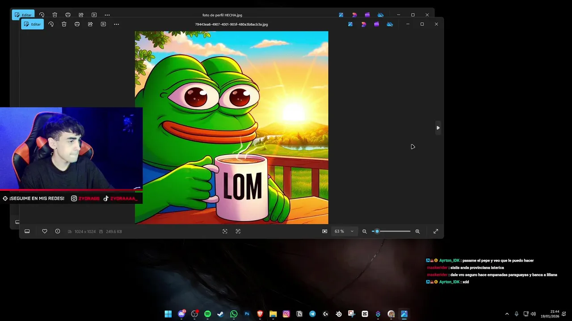Open Brave browser from the taskbar
This screenshot has height=321, width=572.
[260, 314]
